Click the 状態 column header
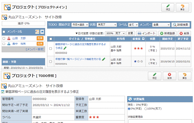Viewport: 194px width, 123px height. pyautogui.click(x=153, y=39)
